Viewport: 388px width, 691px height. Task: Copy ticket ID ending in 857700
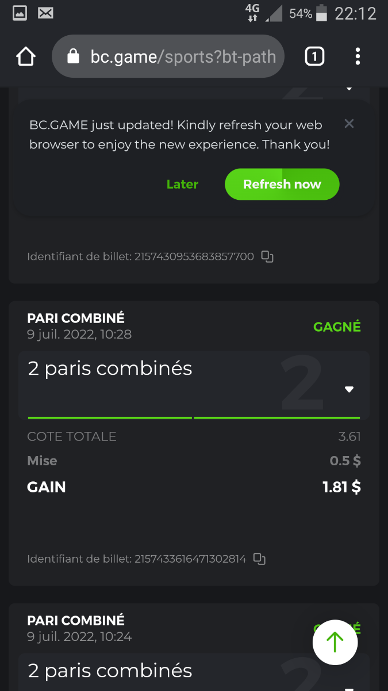coord(267,257)
